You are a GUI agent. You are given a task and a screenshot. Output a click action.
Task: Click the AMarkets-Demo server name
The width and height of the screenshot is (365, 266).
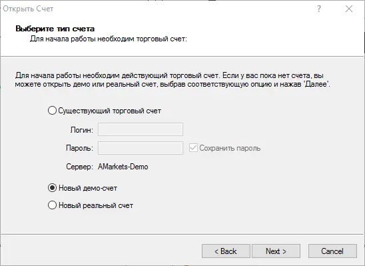coord(123,167)
